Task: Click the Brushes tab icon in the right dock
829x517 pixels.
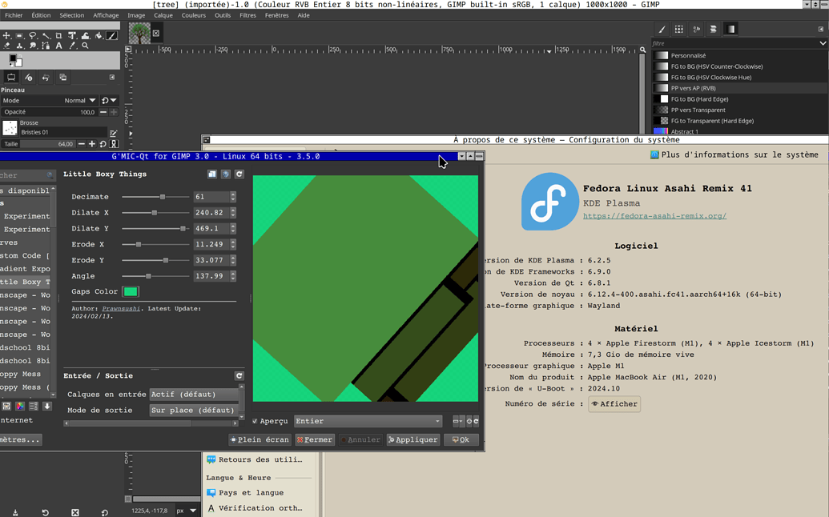Action: coord(662,29)
